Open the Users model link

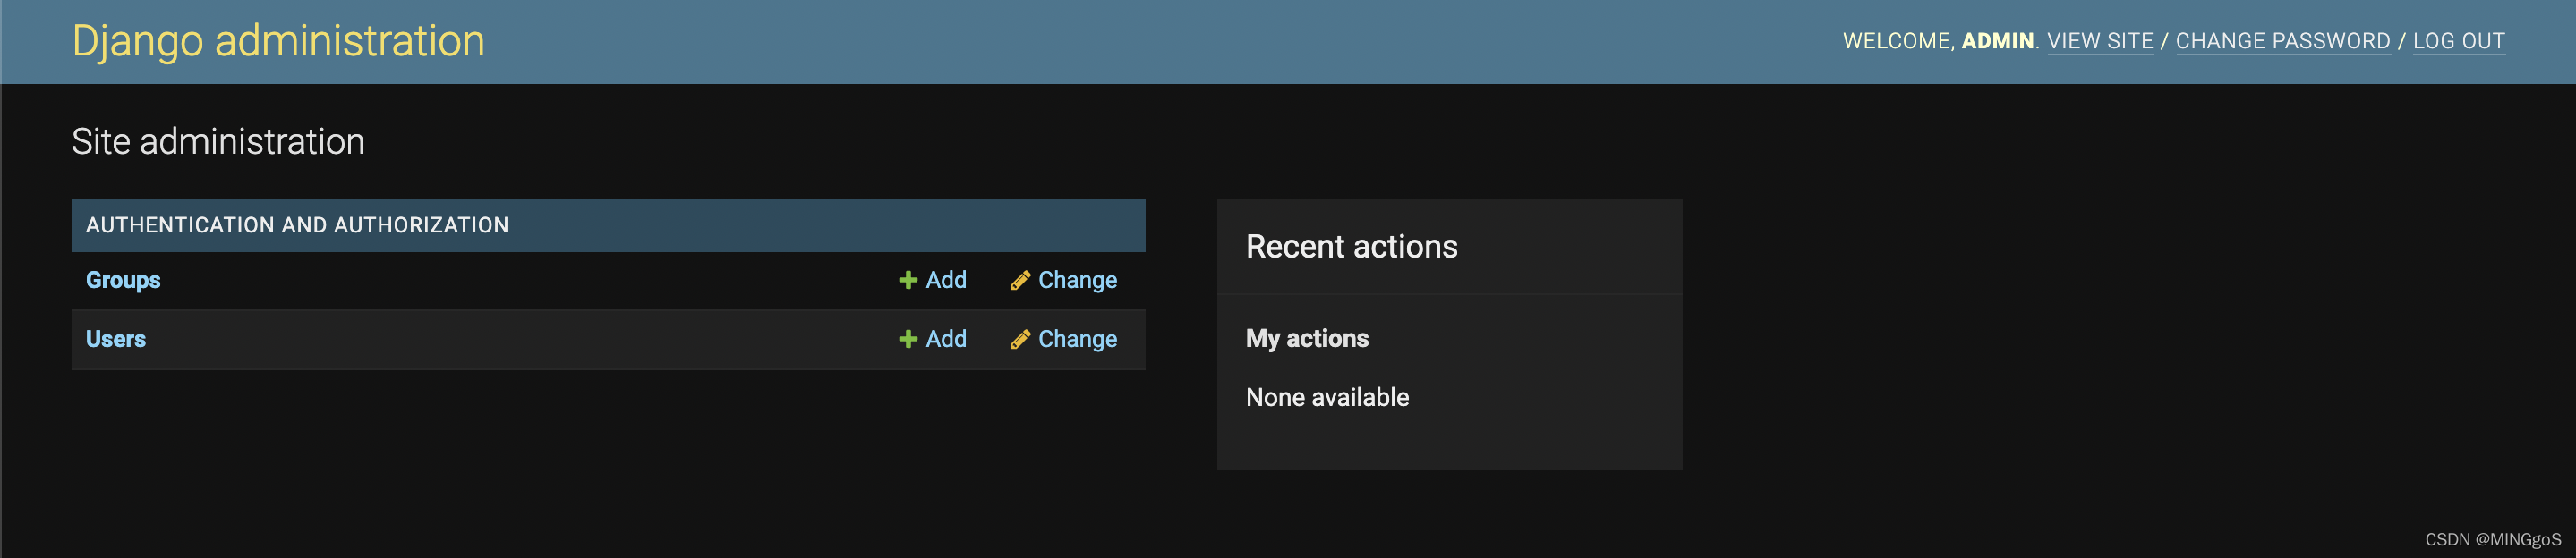pyautogui.click(x=116, y=340)
